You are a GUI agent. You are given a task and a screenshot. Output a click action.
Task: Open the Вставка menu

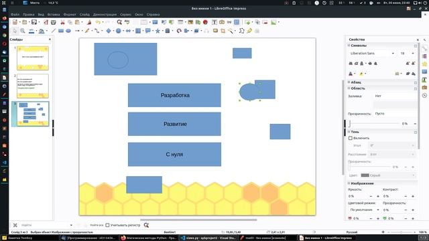(x=54, y=15)
